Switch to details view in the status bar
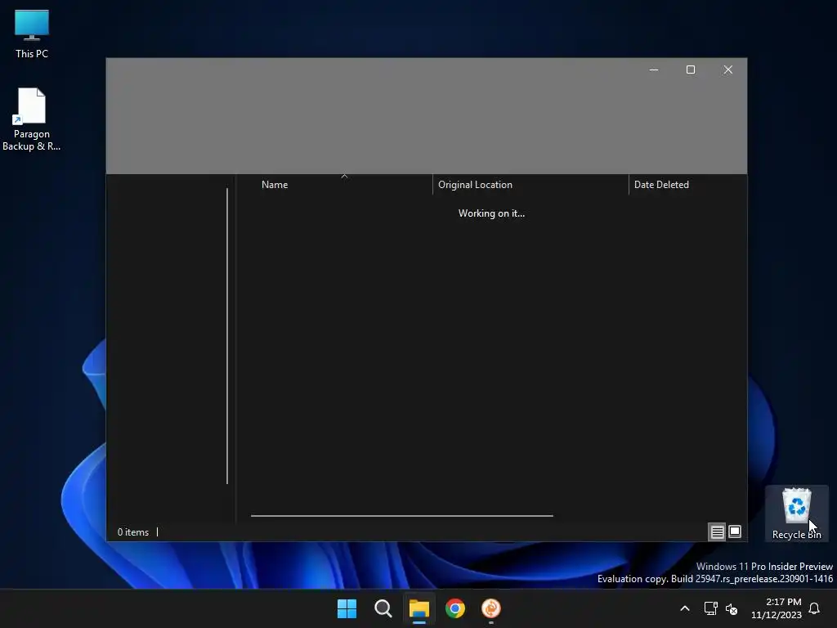The height and width of the screenshot is (628, 837). (x=717, y=532)
